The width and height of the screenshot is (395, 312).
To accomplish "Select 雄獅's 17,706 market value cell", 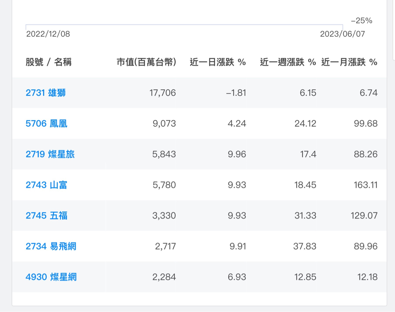I will coord(163,93).
